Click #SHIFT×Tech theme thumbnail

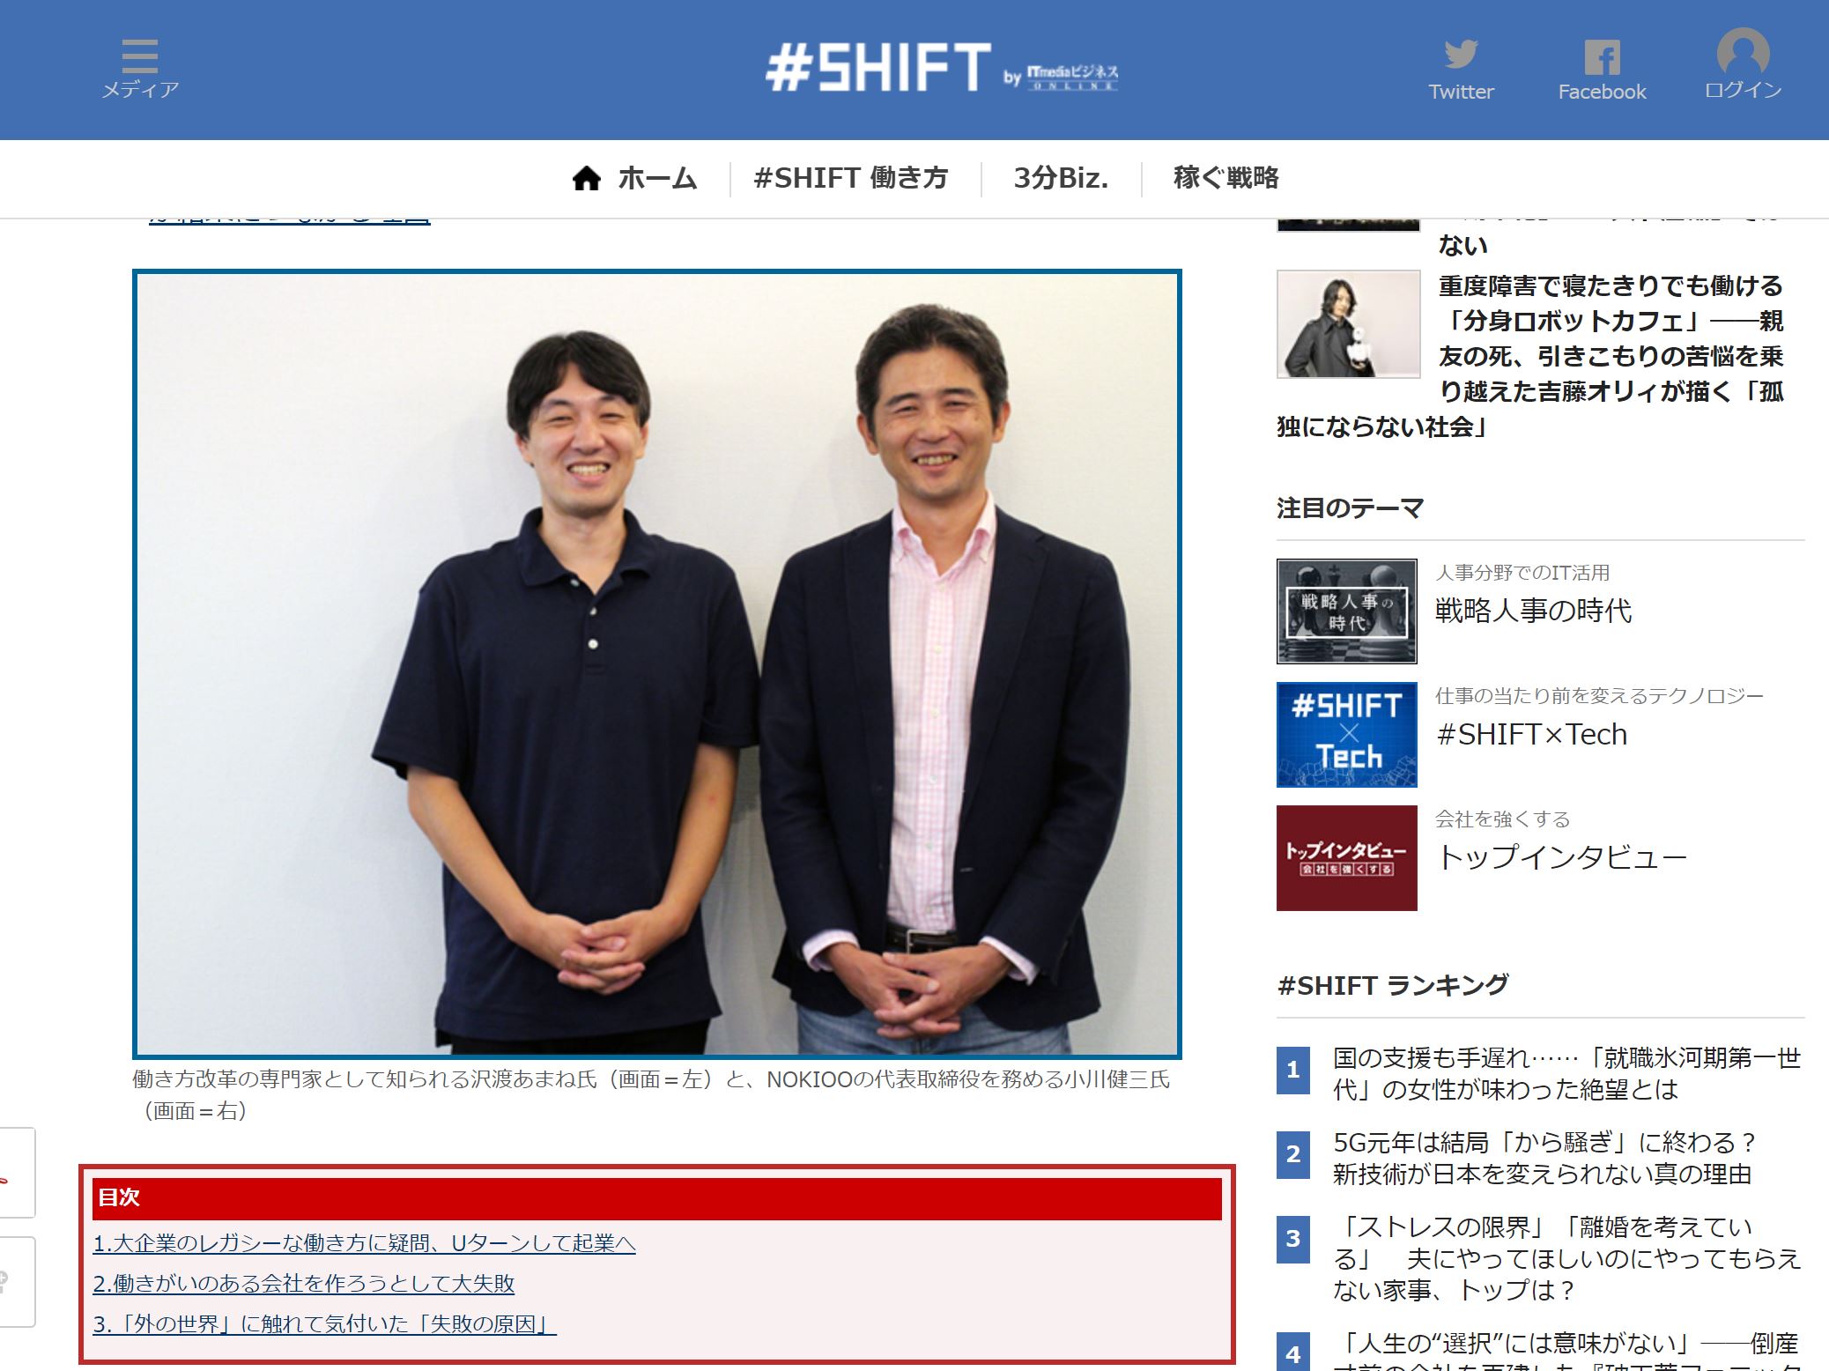(1346, 734)
